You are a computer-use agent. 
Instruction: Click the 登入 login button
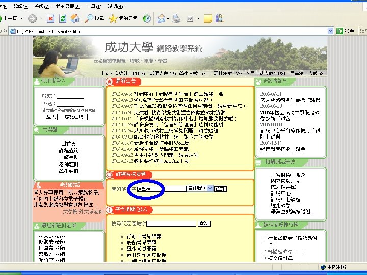point(51,117)
